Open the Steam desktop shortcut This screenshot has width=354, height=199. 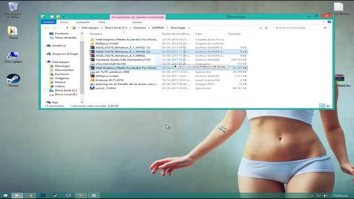[x=13, y=80]
